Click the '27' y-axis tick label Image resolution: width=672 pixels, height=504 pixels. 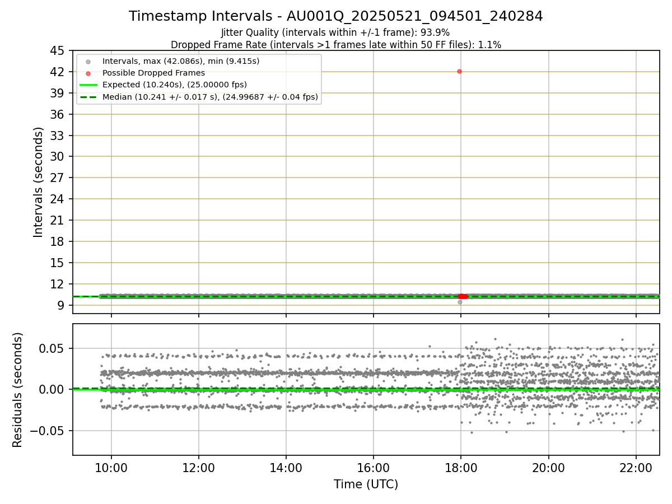(57, 178)
